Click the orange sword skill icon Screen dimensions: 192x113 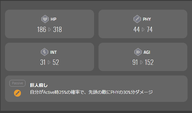coord(17,93)
